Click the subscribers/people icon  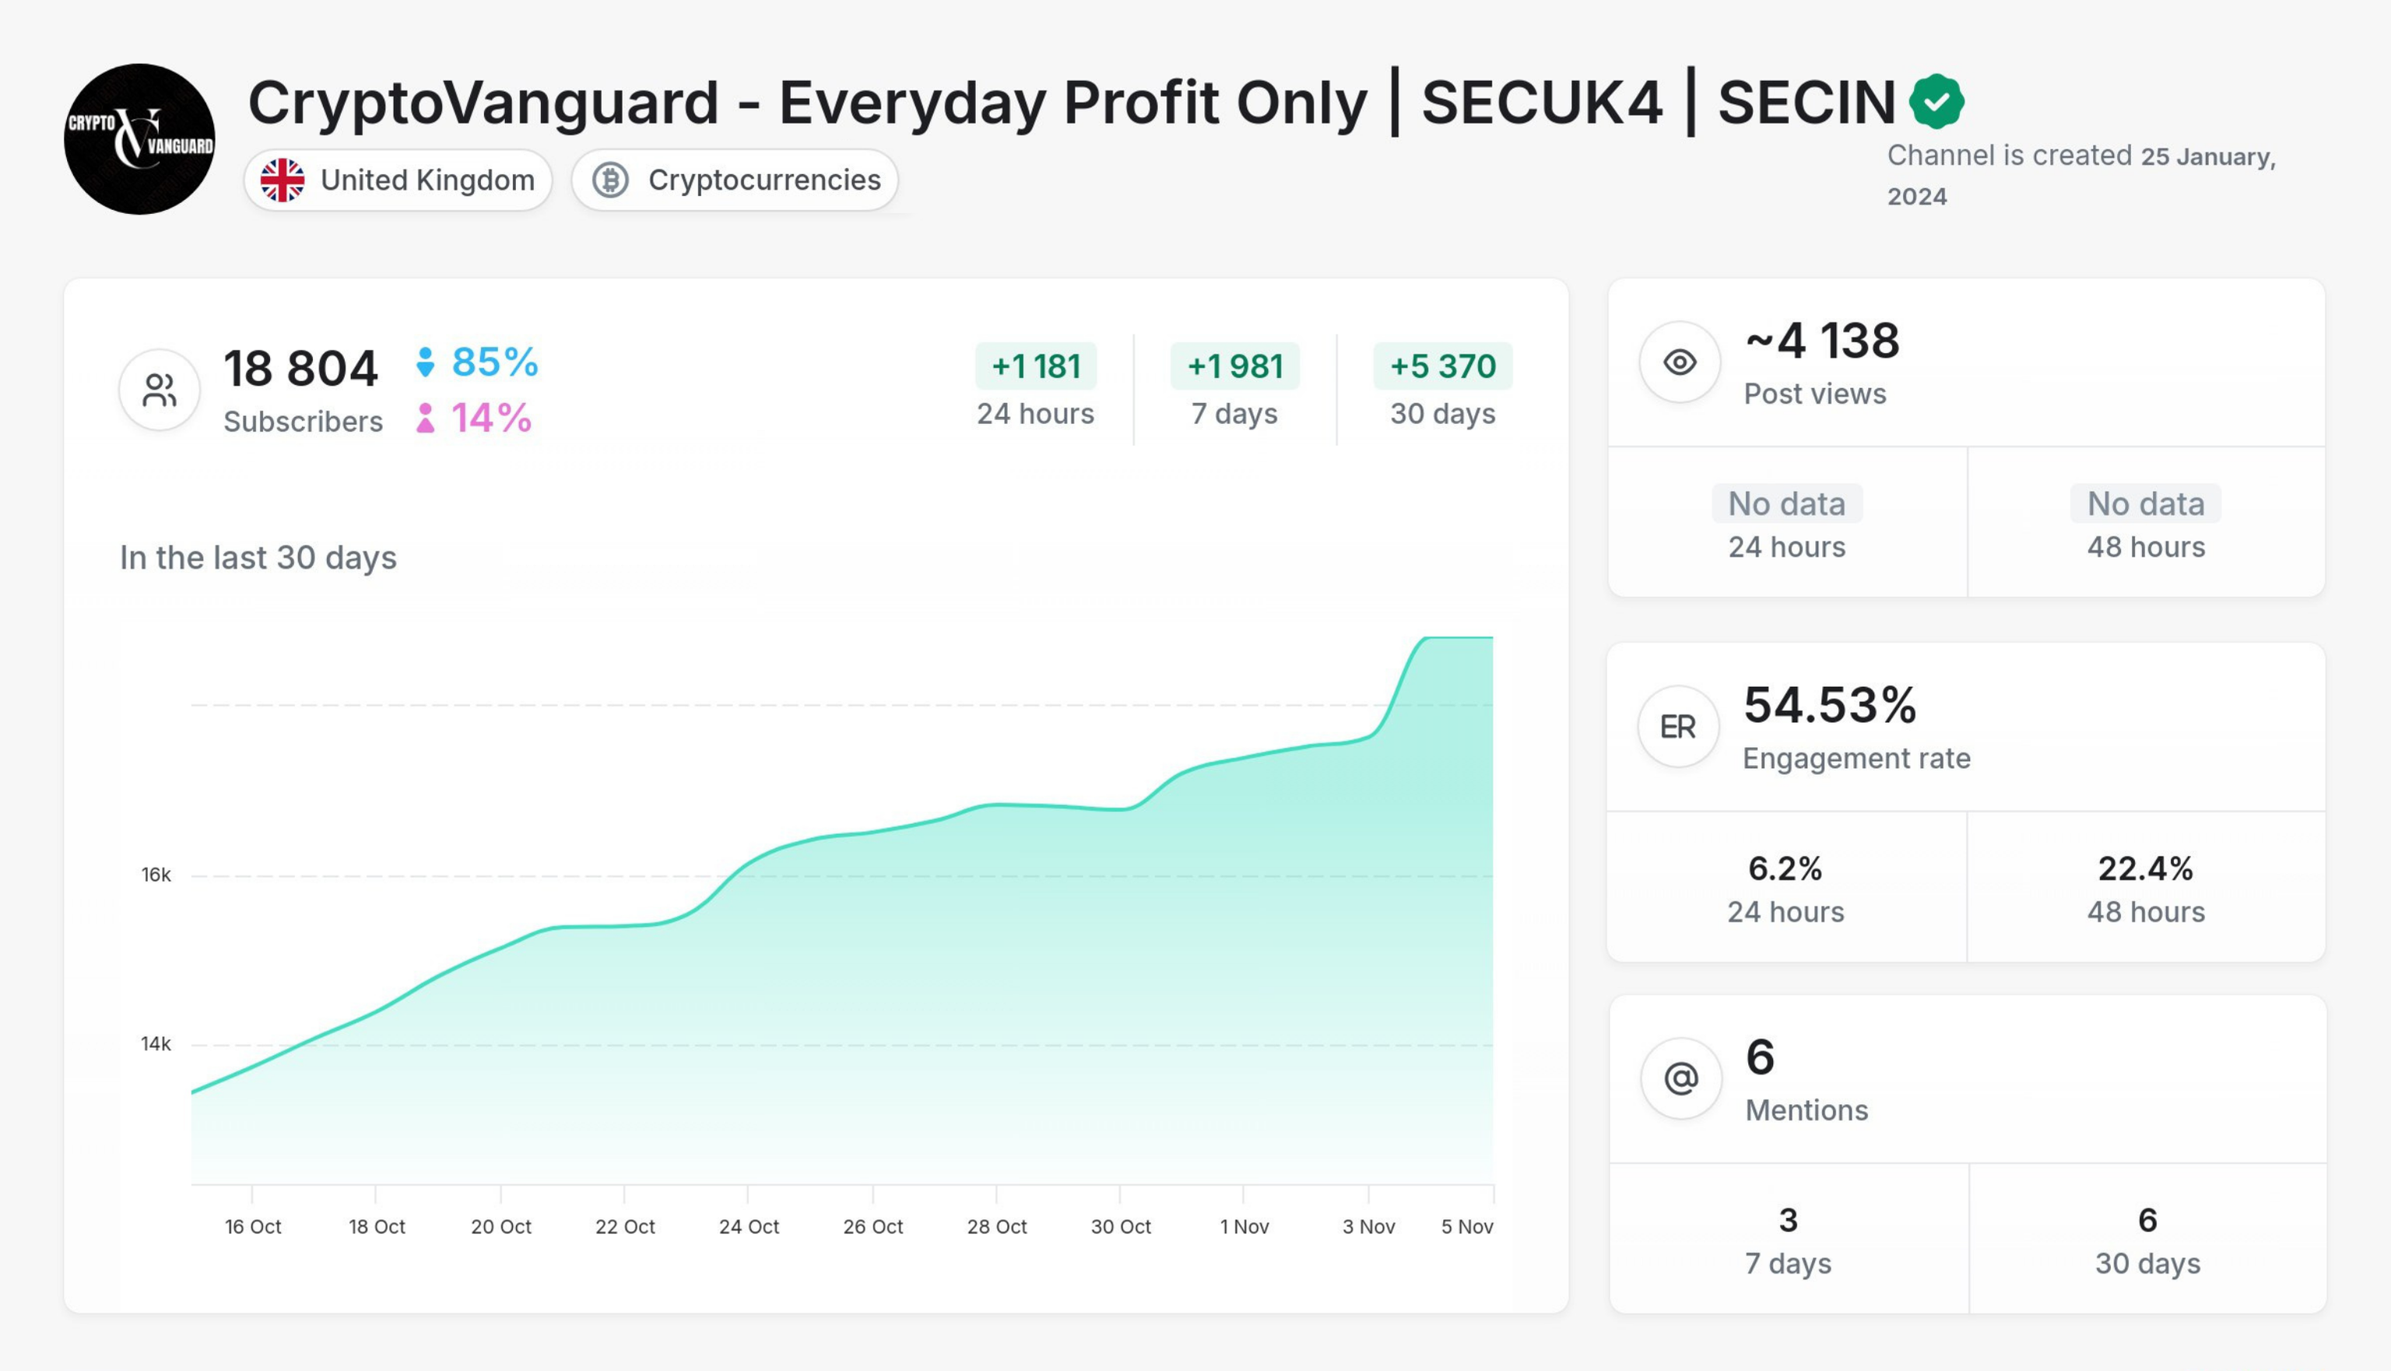[x=160, y=387]
